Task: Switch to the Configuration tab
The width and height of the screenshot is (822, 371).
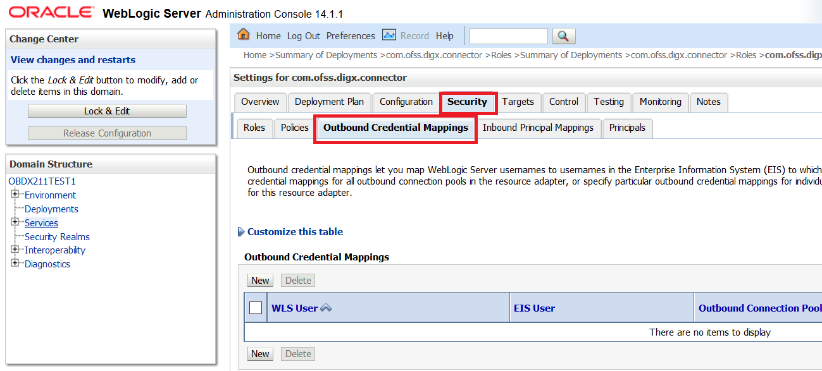Action: (x=406, y=102)
